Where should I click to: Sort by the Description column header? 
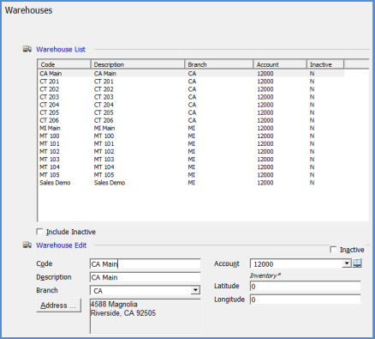[138, 64]
